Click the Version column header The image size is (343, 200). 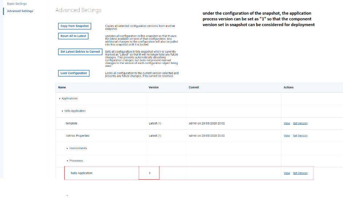coord(153,87)
